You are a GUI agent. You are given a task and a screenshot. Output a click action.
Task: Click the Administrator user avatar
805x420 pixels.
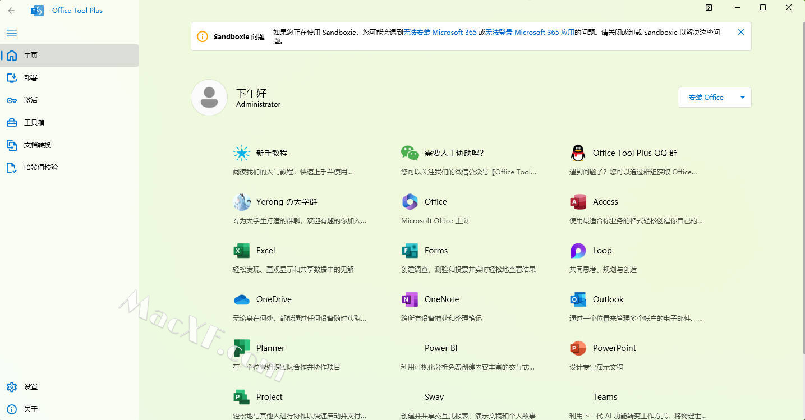209,98
